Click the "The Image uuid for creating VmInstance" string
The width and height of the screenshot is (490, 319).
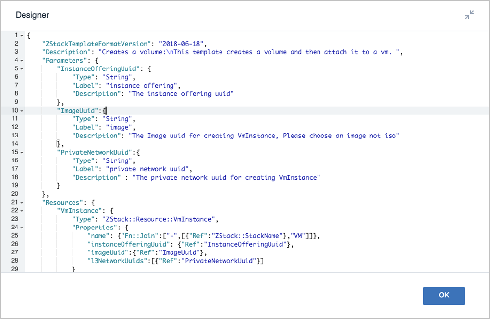(x=264, y=136)
